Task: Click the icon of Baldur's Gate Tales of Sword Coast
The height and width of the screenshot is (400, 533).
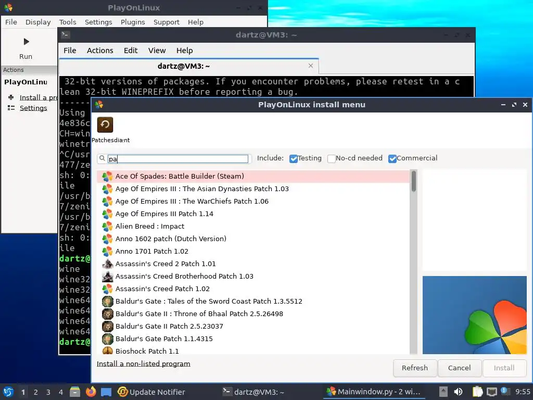Action: click(x=107, y=302)
